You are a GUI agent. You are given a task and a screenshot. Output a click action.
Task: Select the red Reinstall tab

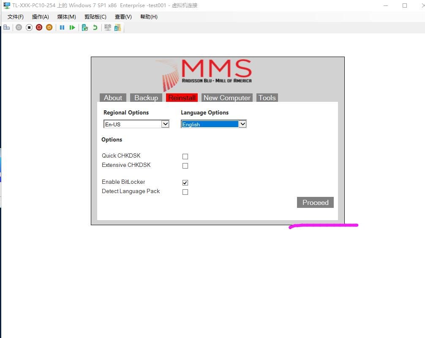click(182, 98)
